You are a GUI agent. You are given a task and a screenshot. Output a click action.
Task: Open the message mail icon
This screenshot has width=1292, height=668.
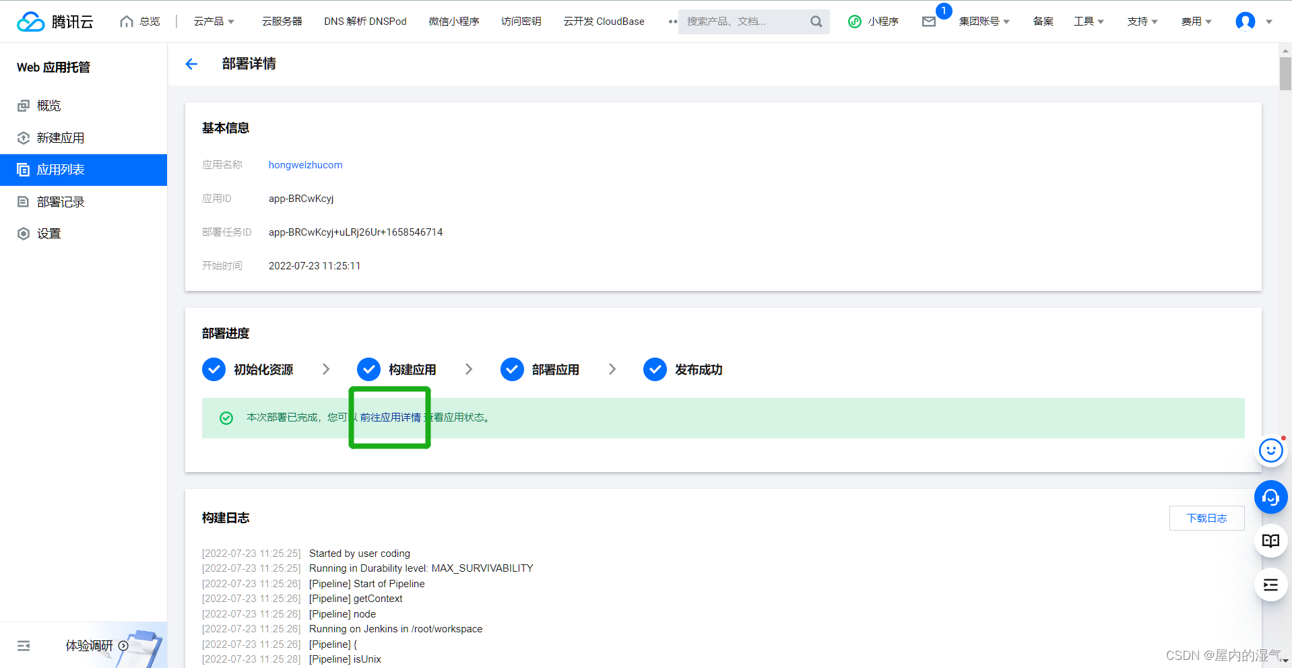click(x=929, y=22)
